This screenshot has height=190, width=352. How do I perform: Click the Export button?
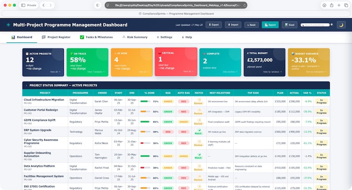pyautogui.click(x=214, y=25)
